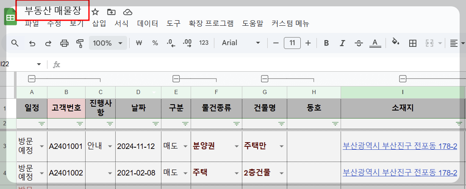Open the Arial font dropdown

click(x=241, y=43)
